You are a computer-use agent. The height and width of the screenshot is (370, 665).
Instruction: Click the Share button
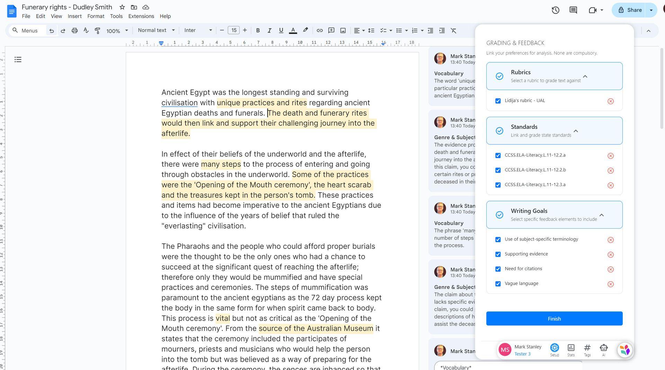pyautogui.click(x=629, y=10)
